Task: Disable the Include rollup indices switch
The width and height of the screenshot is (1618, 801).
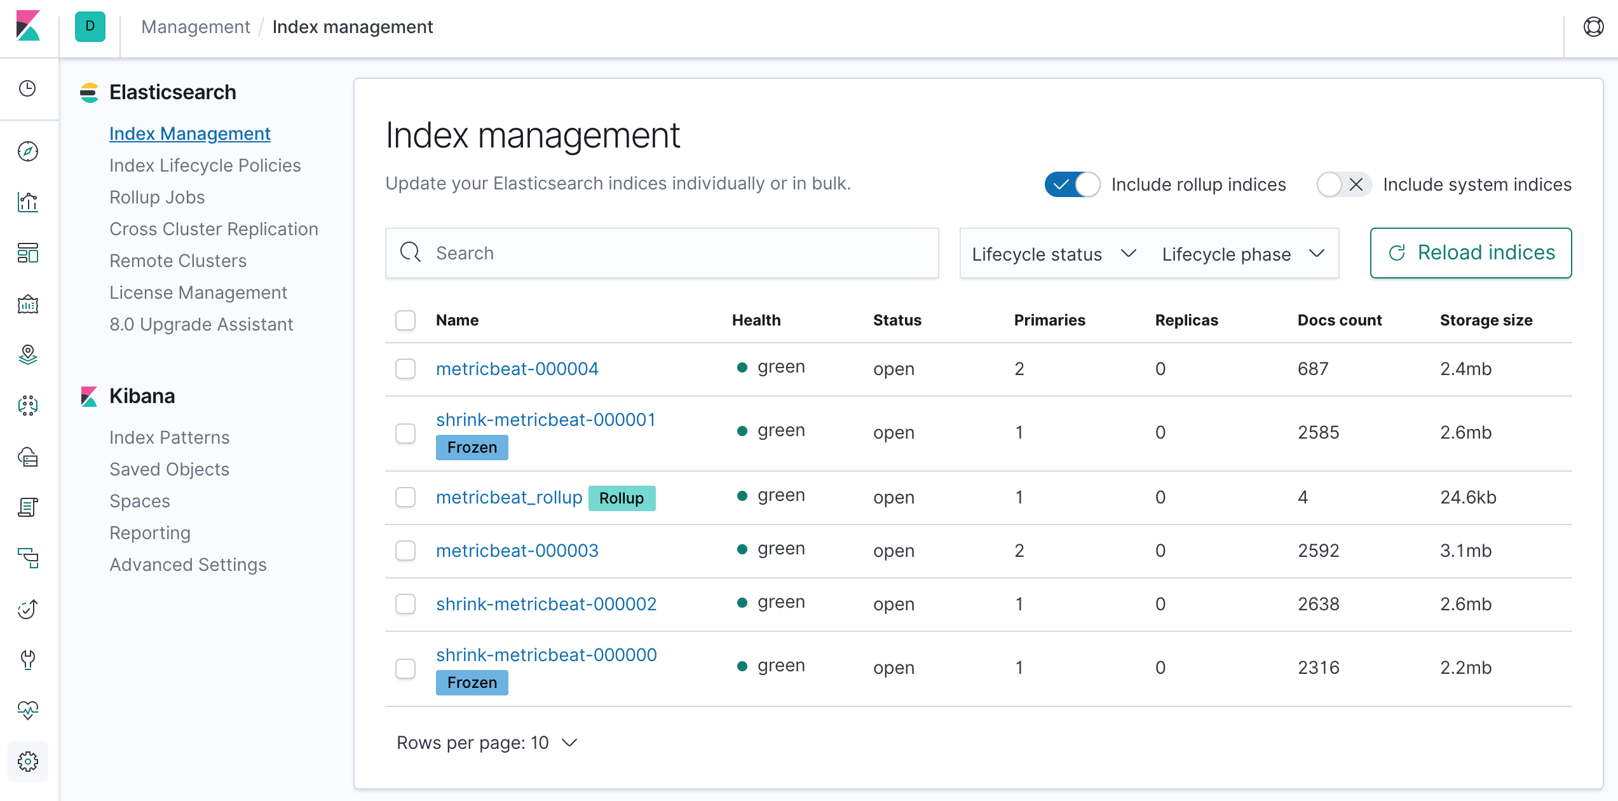Action: pyautogui.click(x=1072, y=184)
